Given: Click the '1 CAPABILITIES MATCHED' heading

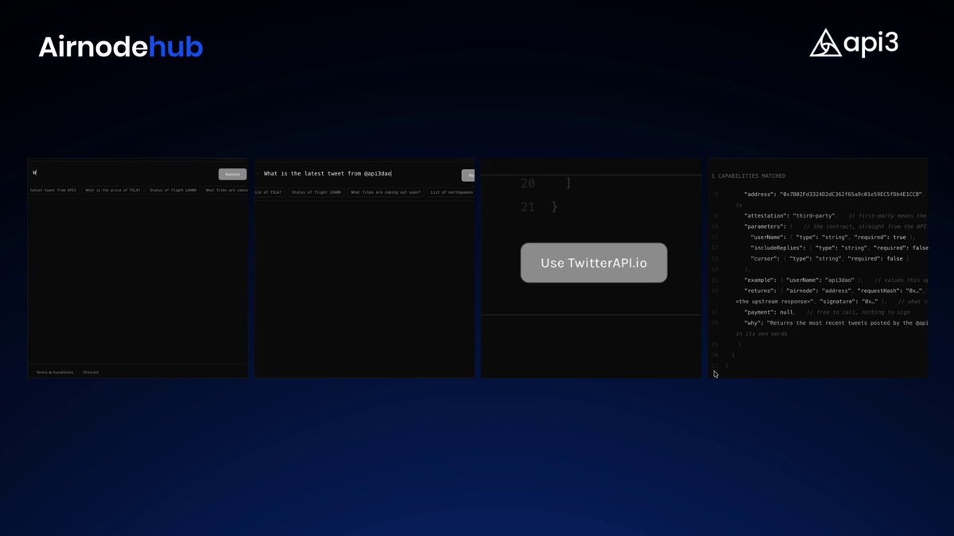Looking at the screenshot, I should [748, 175].
